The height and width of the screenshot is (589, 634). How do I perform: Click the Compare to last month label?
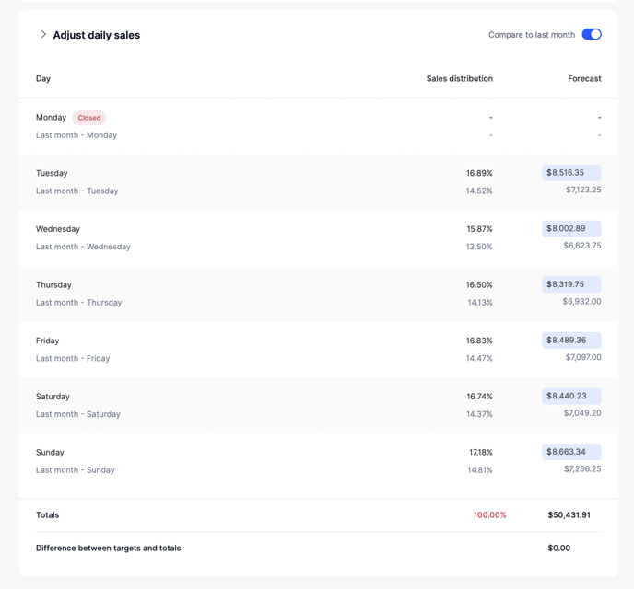531,35
